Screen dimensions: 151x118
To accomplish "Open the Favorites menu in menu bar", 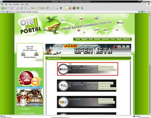I will click(16, 4).
